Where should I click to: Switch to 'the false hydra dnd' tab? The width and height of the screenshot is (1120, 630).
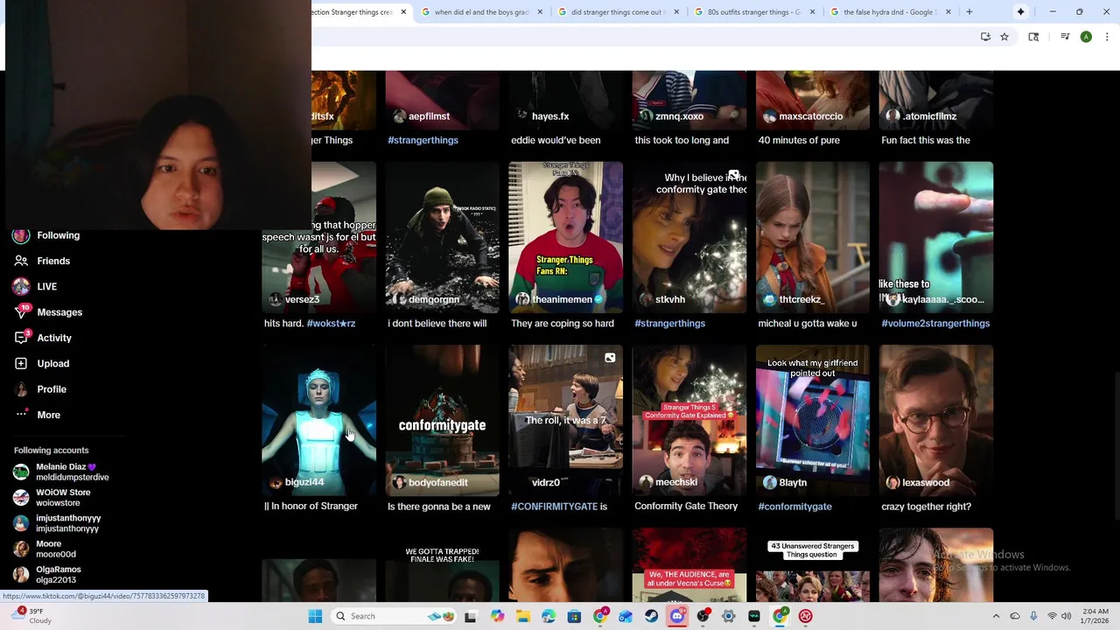click(888, 12)
